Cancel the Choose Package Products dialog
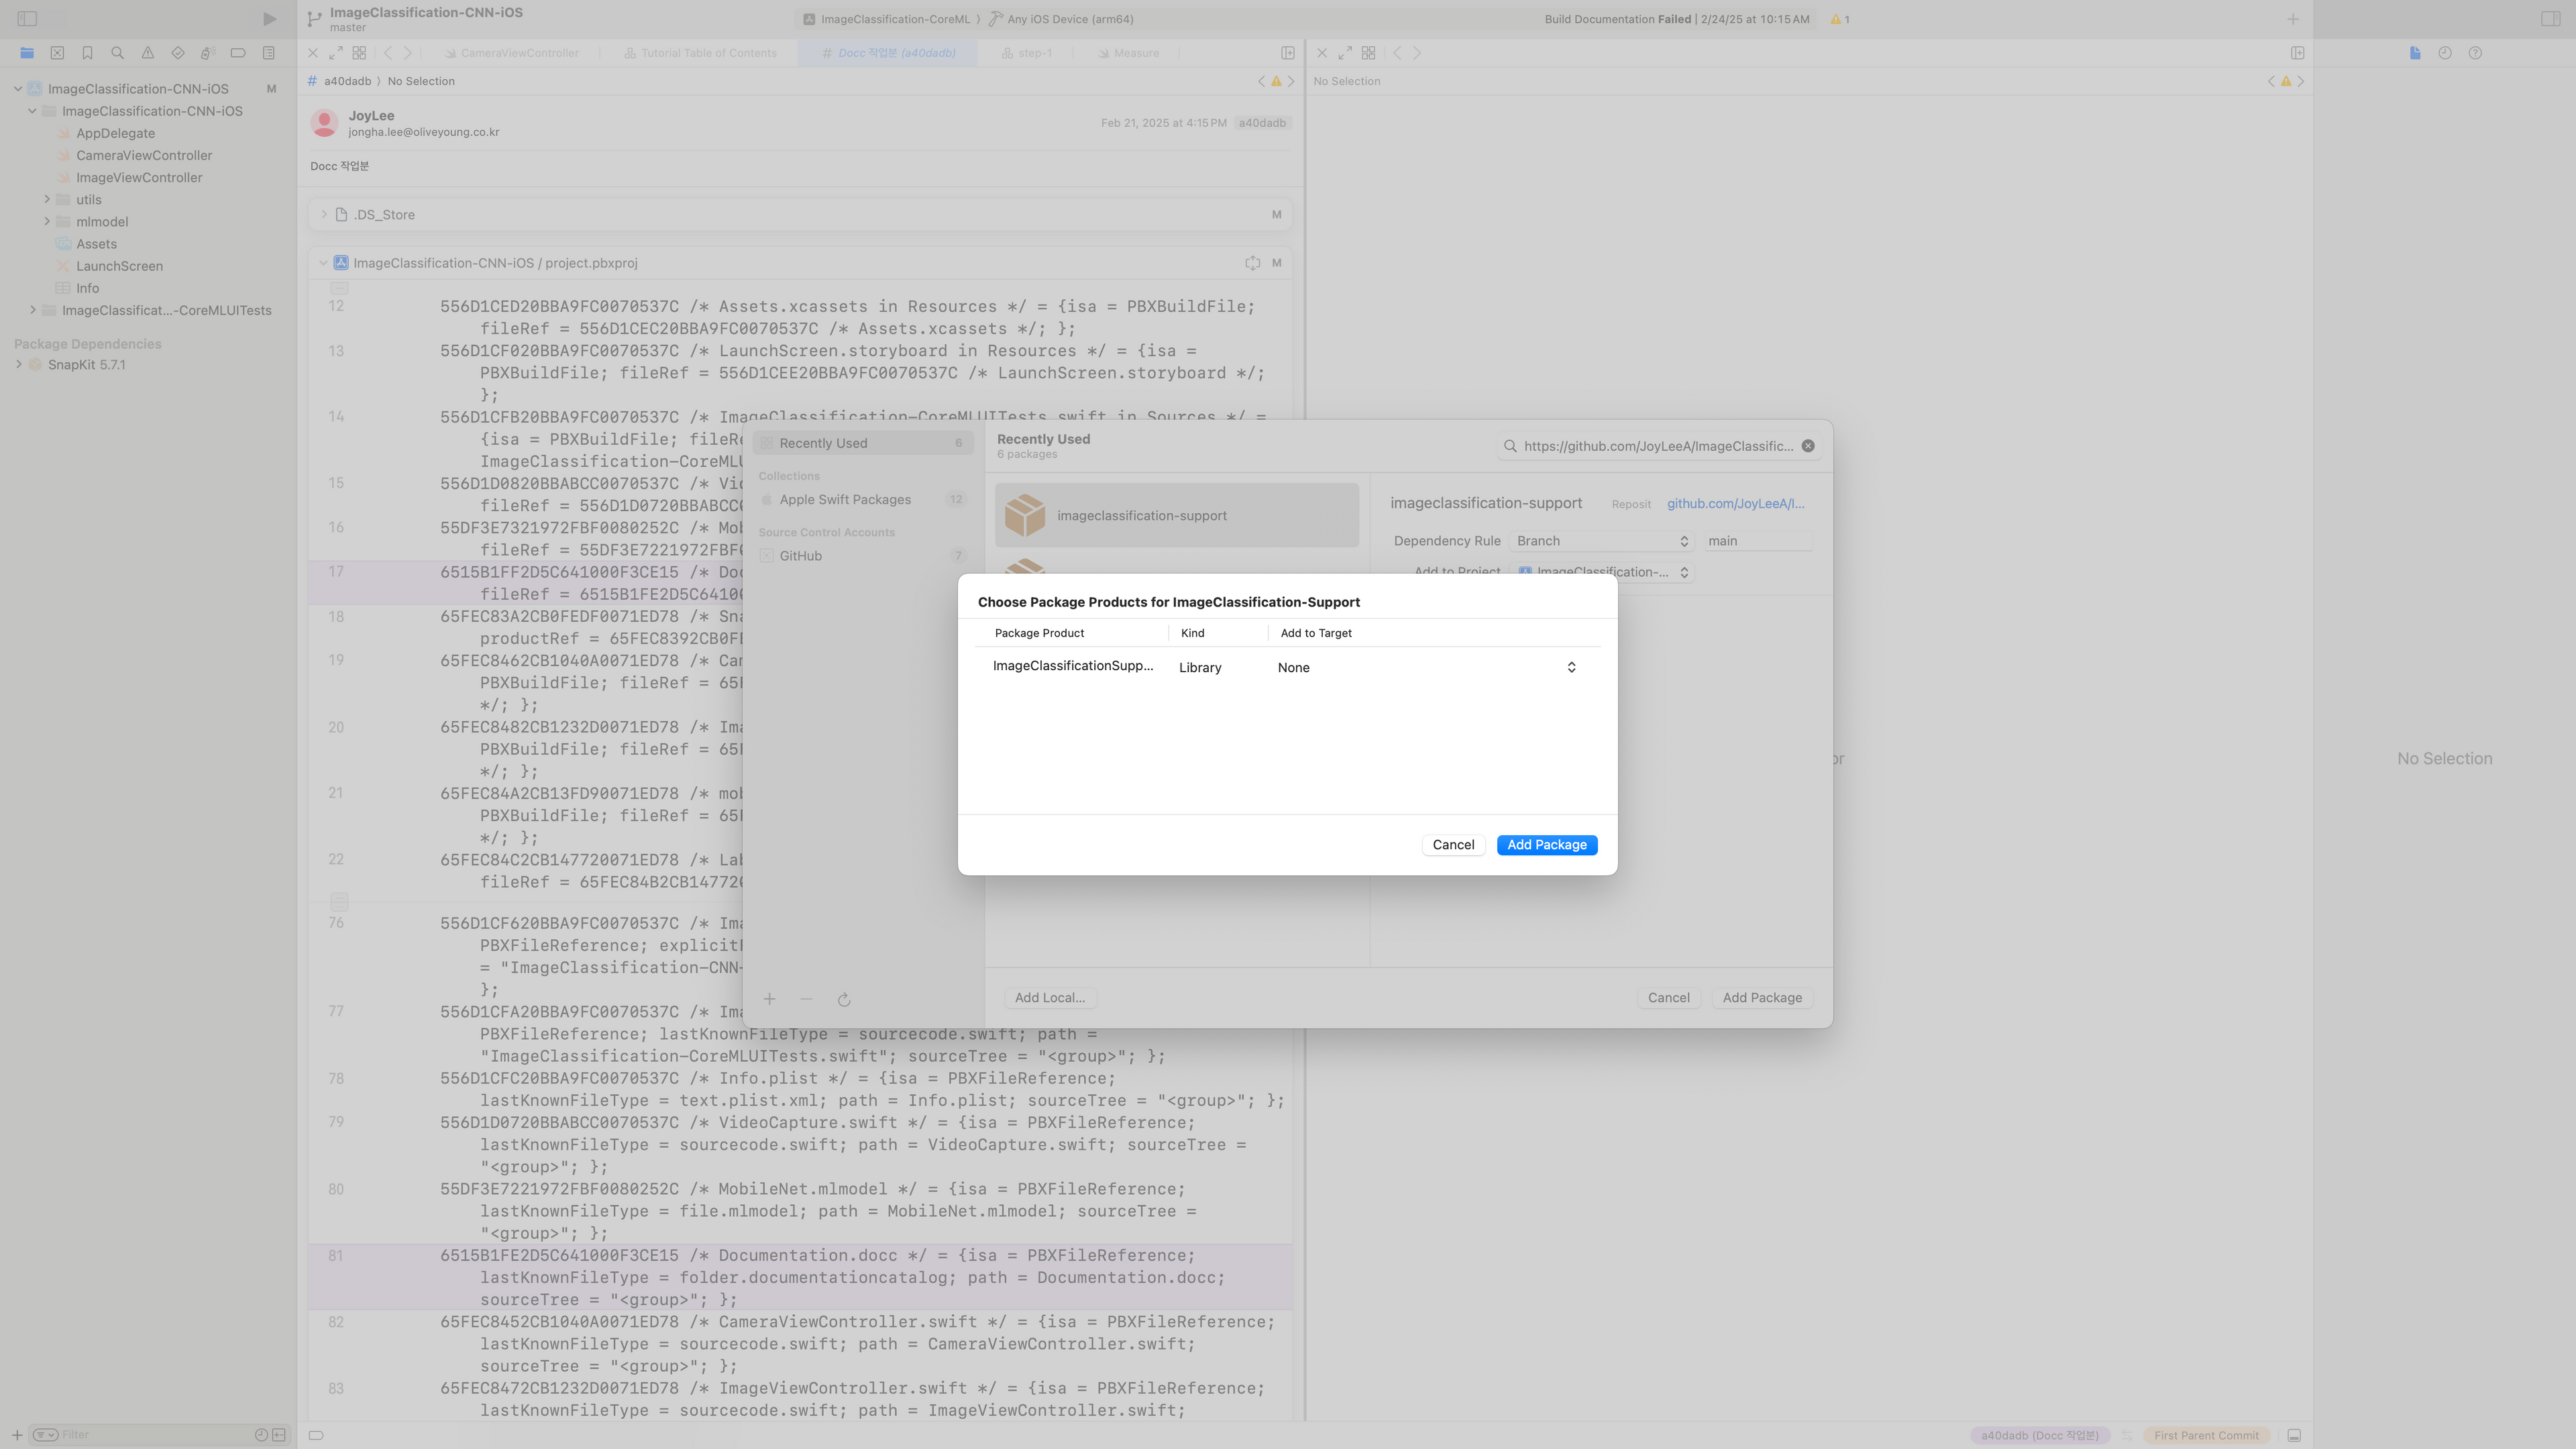 point(1452,845)
